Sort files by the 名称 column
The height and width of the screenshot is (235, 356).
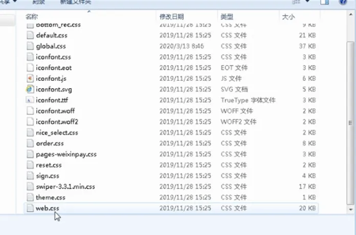coord(32,16)
